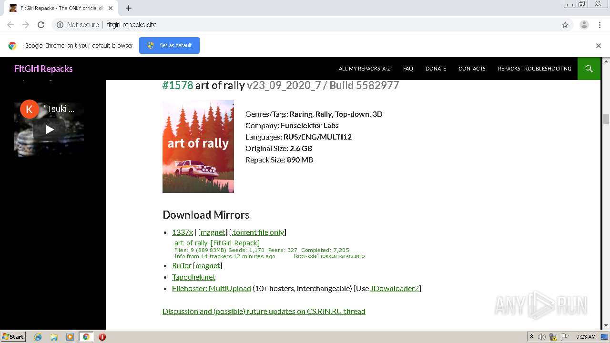Open the Windows Start menu
Image resolution: width=610 pixels, height=343 pixels.
click(x=13, y=336)
